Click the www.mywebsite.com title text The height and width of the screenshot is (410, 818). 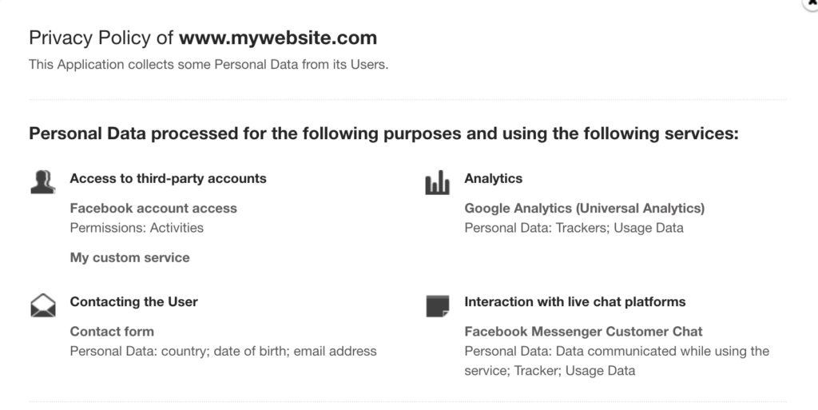(x=277, y=38)
